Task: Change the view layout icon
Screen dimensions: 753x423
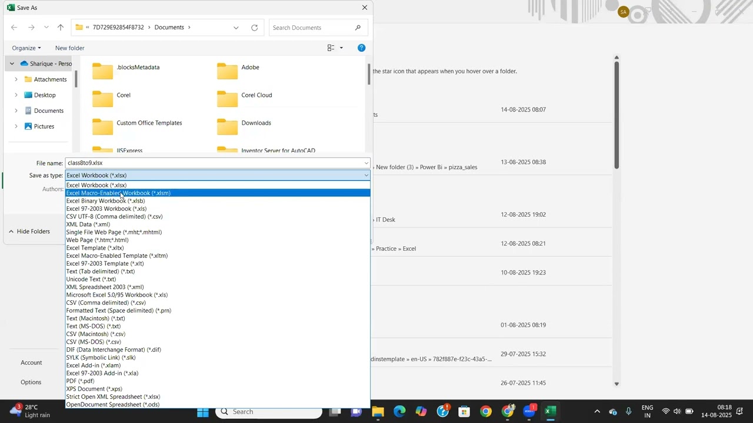Action: 331,48
